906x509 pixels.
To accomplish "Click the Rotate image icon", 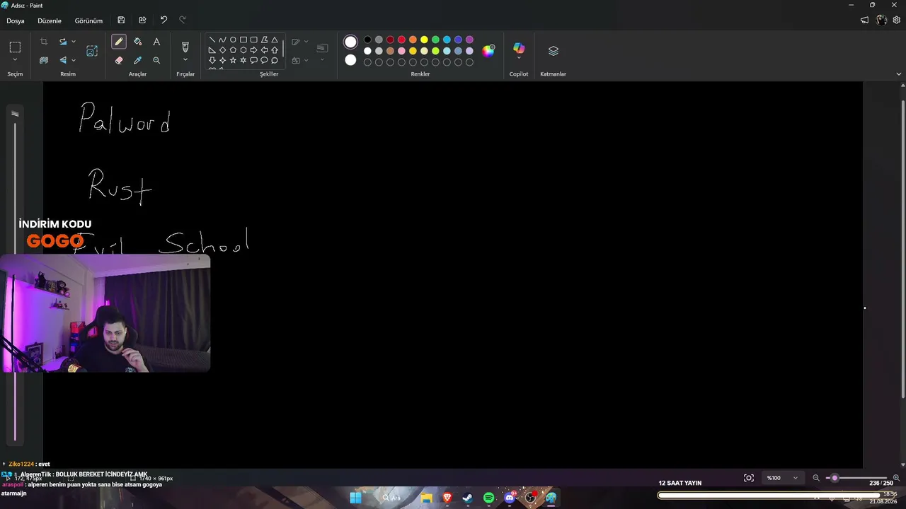I will (62, 42).
